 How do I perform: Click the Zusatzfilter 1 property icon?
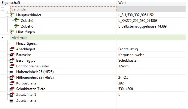coord(12,95)
